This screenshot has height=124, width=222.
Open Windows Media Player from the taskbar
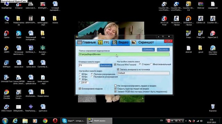click(35, 121)
